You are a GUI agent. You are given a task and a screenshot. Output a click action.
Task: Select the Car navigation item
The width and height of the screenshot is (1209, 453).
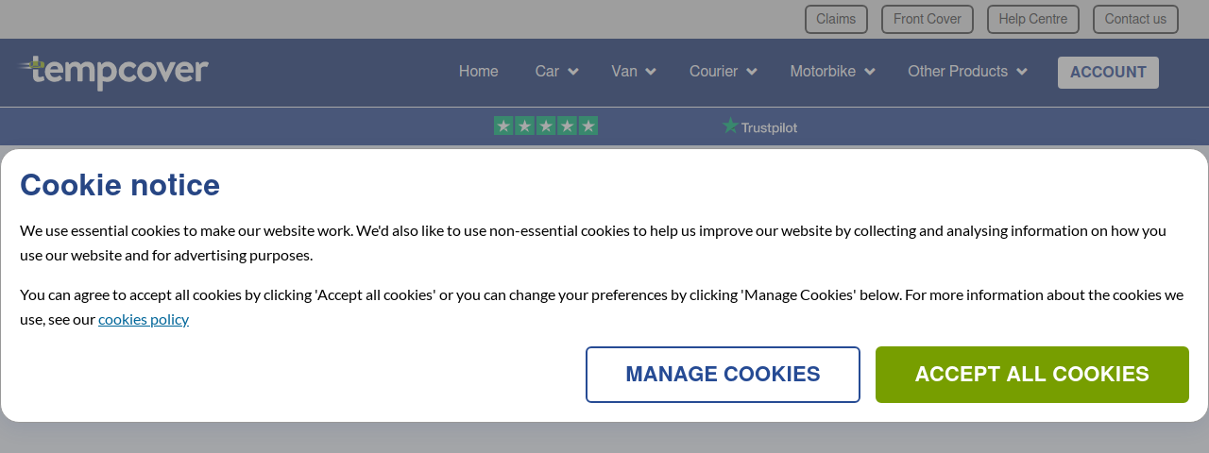[547, 72]
